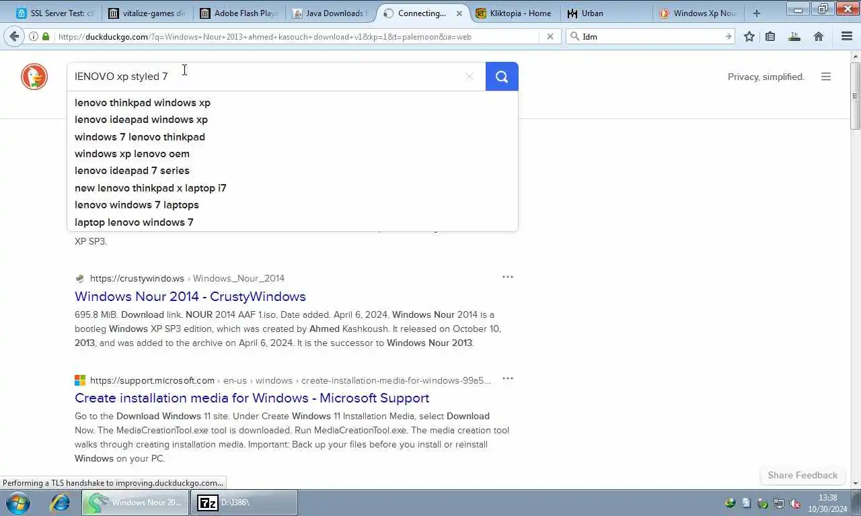Select suggestion lenovo thinkpad windows xp
Screen dimensions: 861x516
tap(293, 103)
